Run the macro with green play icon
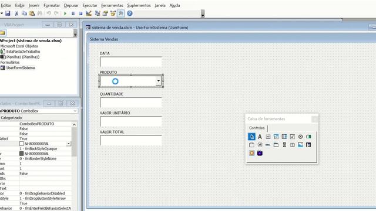Viewport: 376px width, 211px height. pos(65,13)
